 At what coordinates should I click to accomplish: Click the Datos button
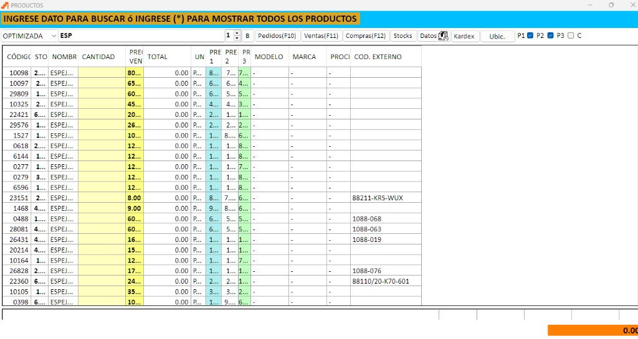pos(434,36)
